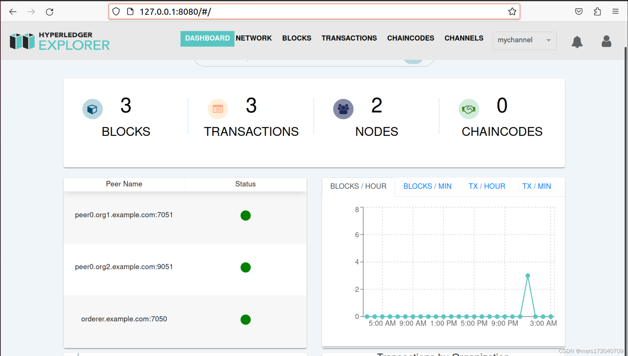Go back with the browser back arrow

coord(13,12)
